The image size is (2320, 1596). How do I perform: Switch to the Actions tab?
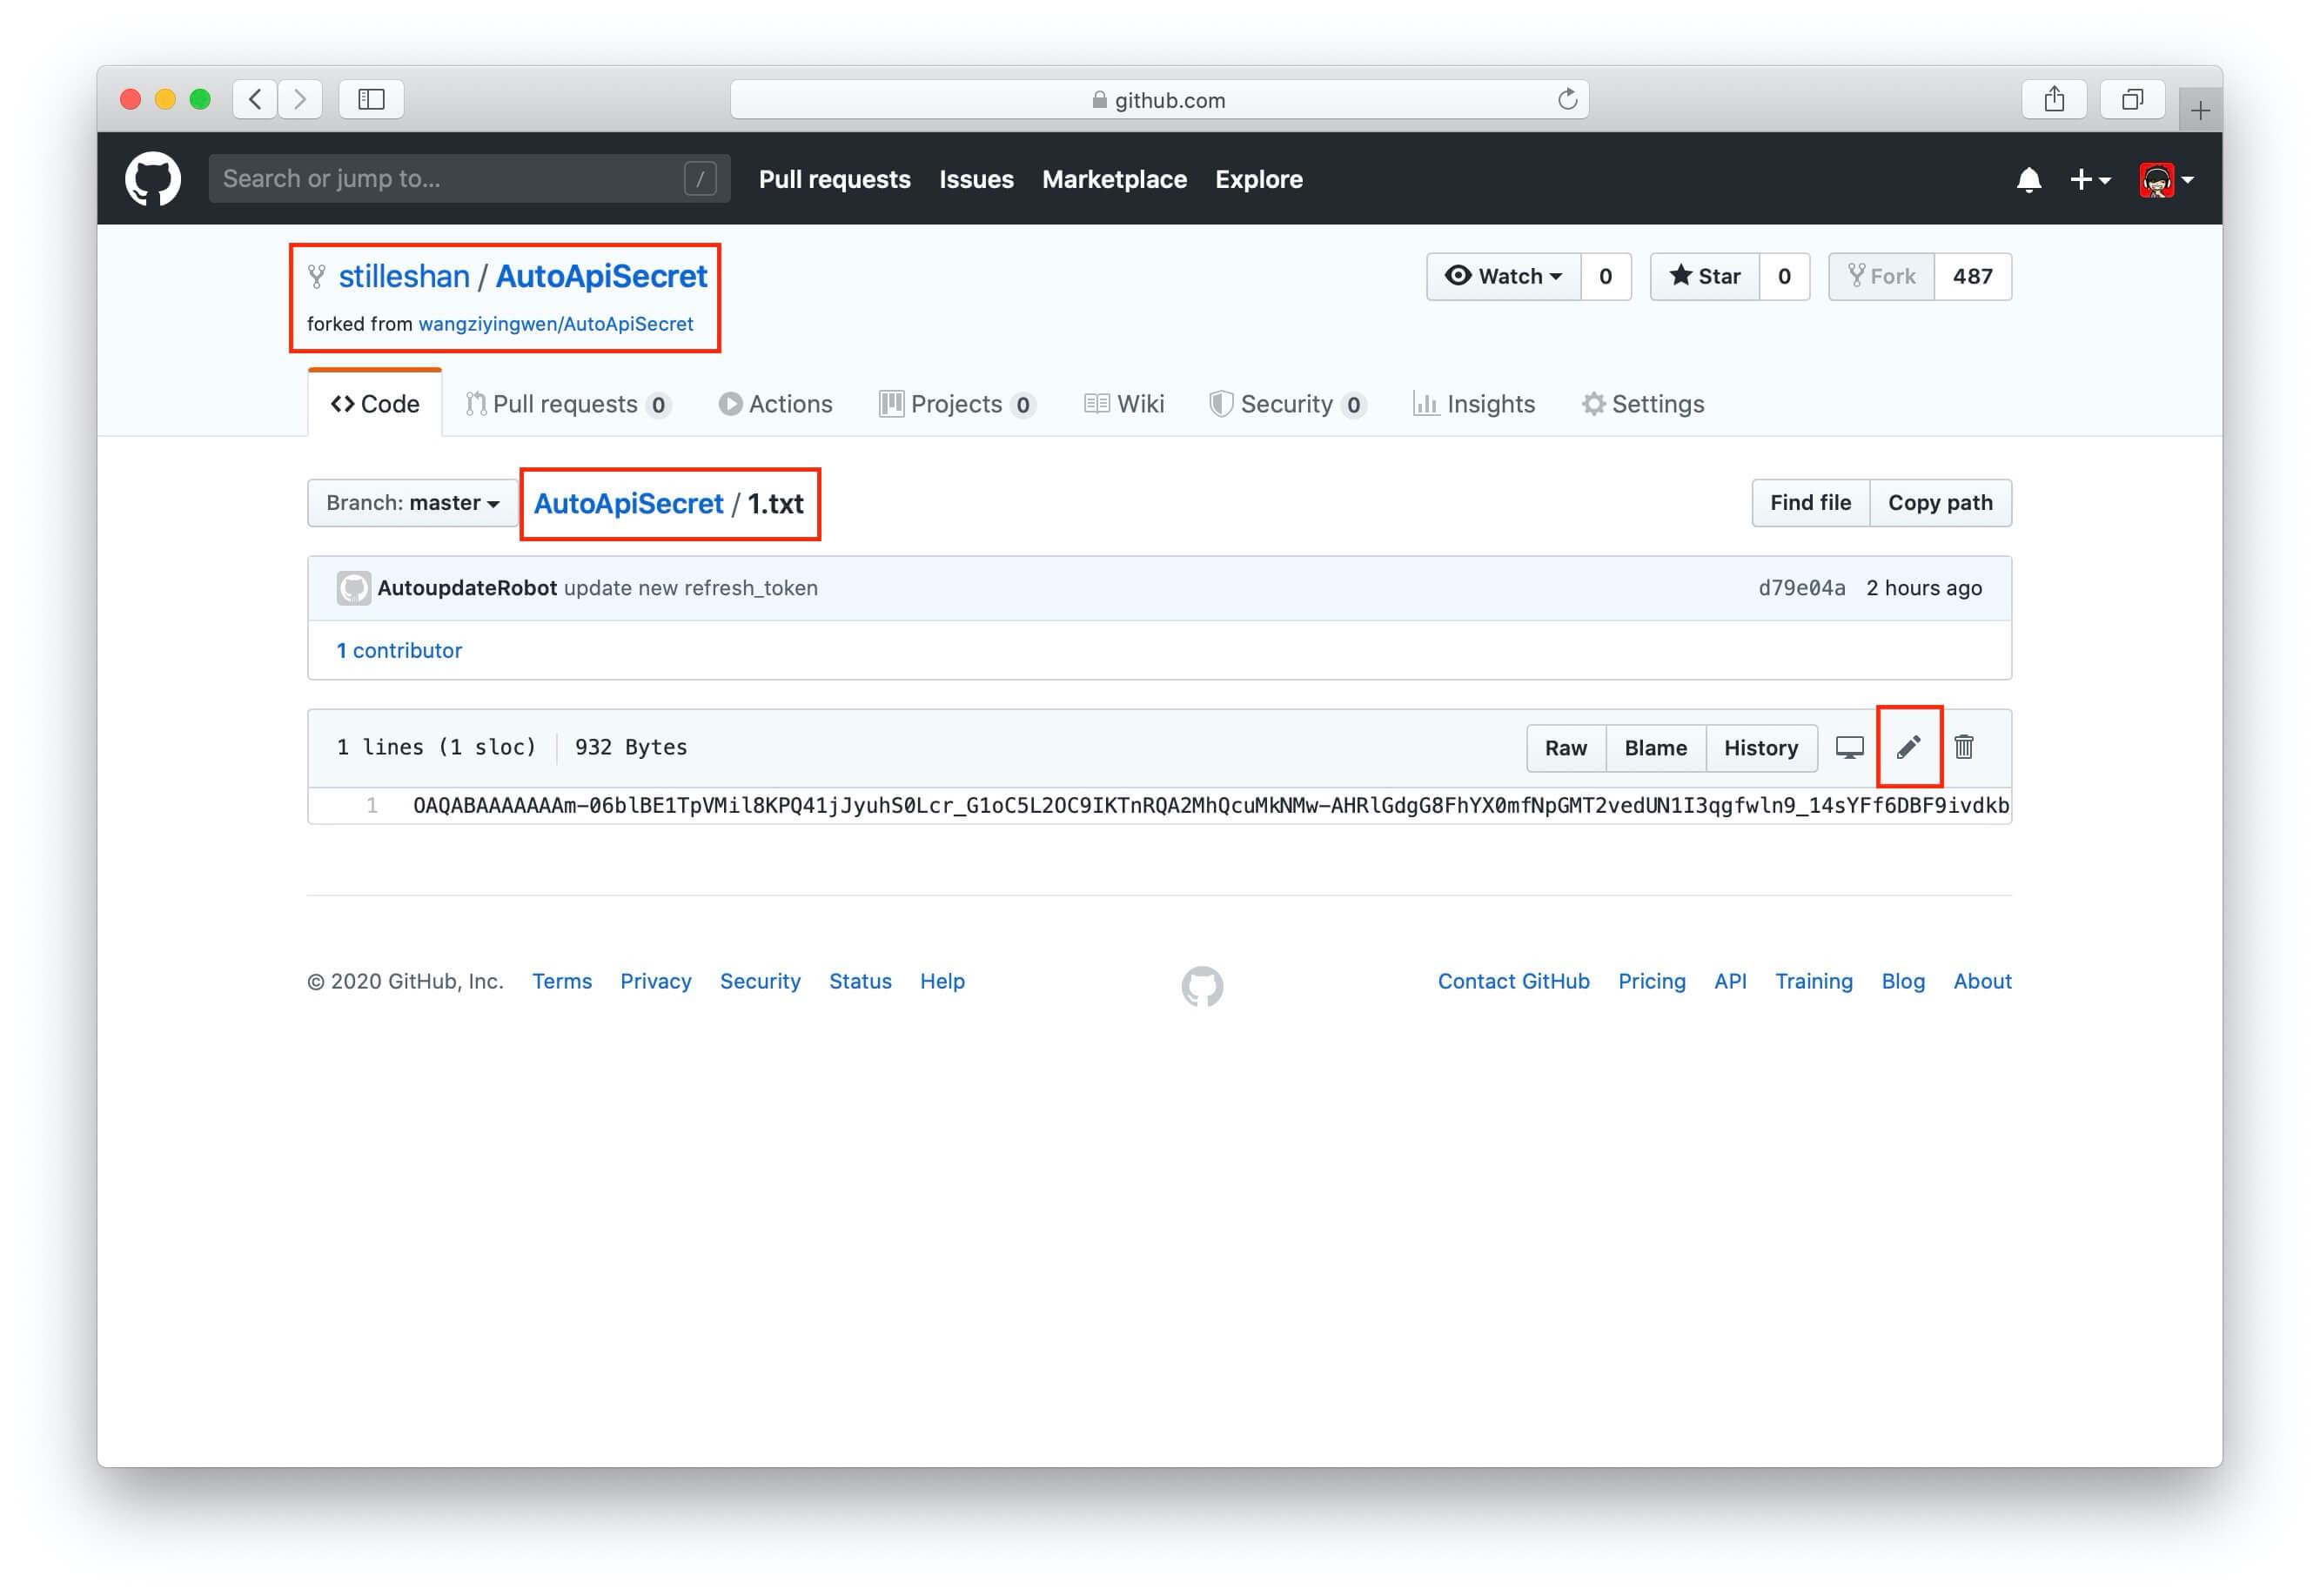pos(776,404)
